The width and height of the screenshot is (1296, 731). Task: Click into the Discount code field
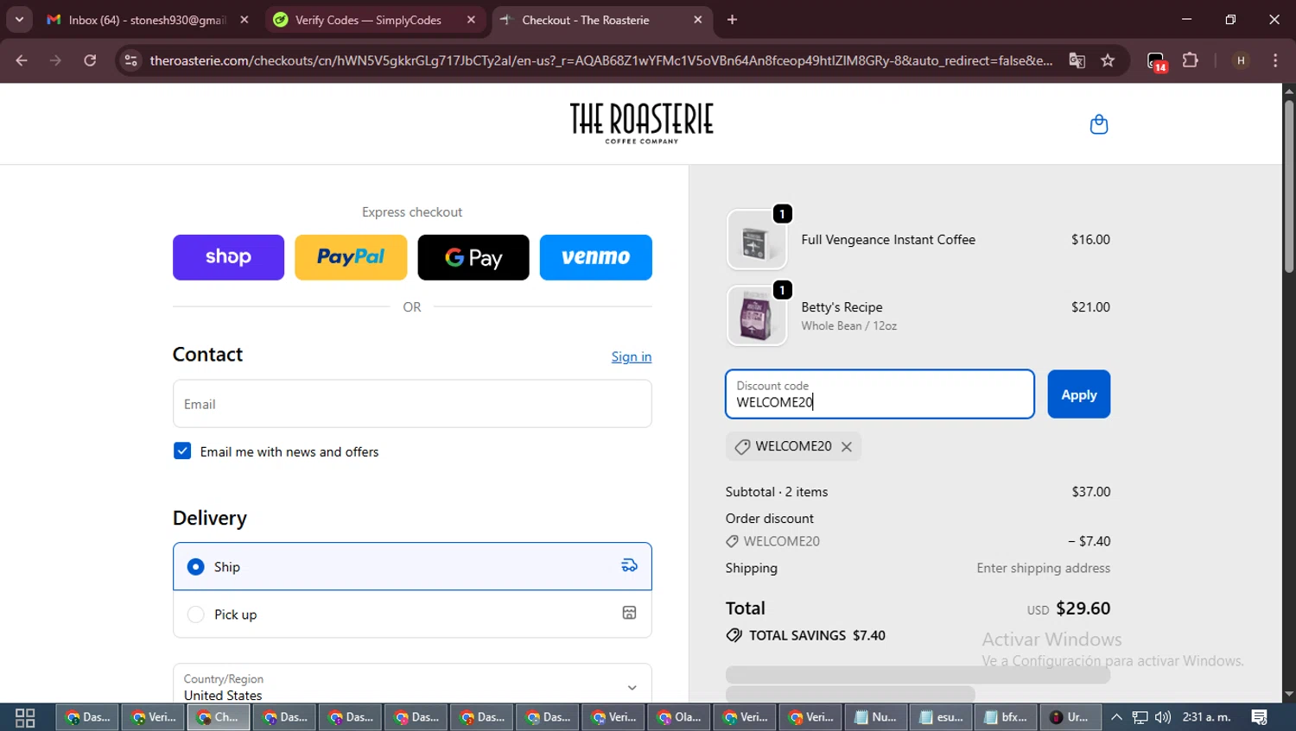880,394
